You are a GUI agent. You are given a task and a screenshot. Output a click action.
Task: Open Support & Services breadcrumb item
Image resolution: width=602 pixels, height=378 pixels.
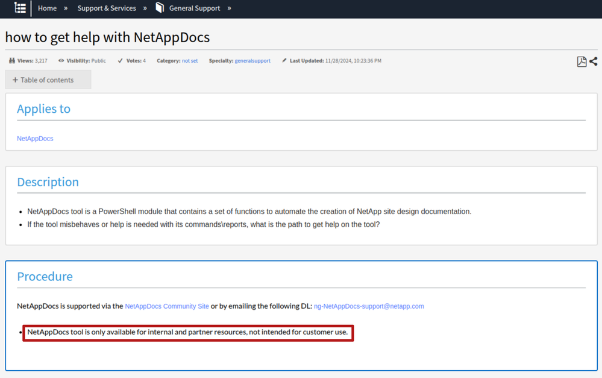click(x=107, y=8)
